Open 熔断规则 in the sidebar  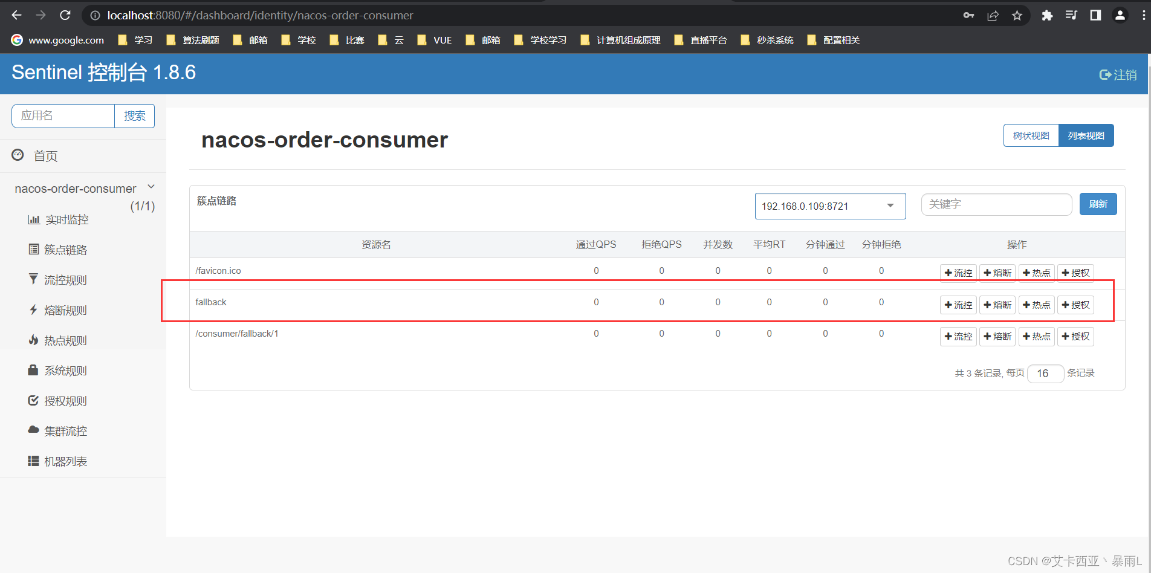[58, 310]
